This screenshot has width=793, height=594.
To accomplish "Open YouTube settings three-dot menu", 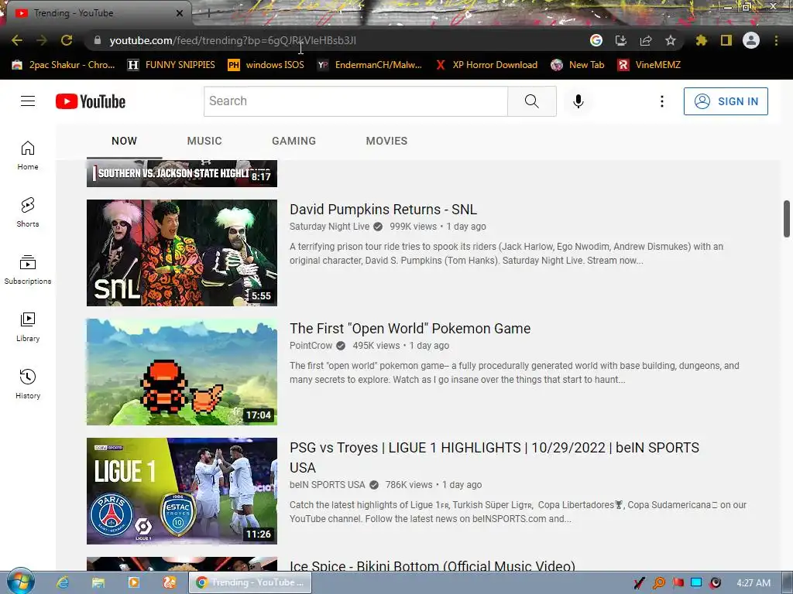I will (x=661, y=101).
